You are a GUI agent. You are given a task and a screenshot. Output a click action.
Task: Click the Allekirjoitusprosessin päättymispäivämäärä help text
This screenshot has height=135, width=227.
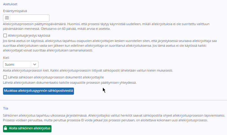(106, 26)
